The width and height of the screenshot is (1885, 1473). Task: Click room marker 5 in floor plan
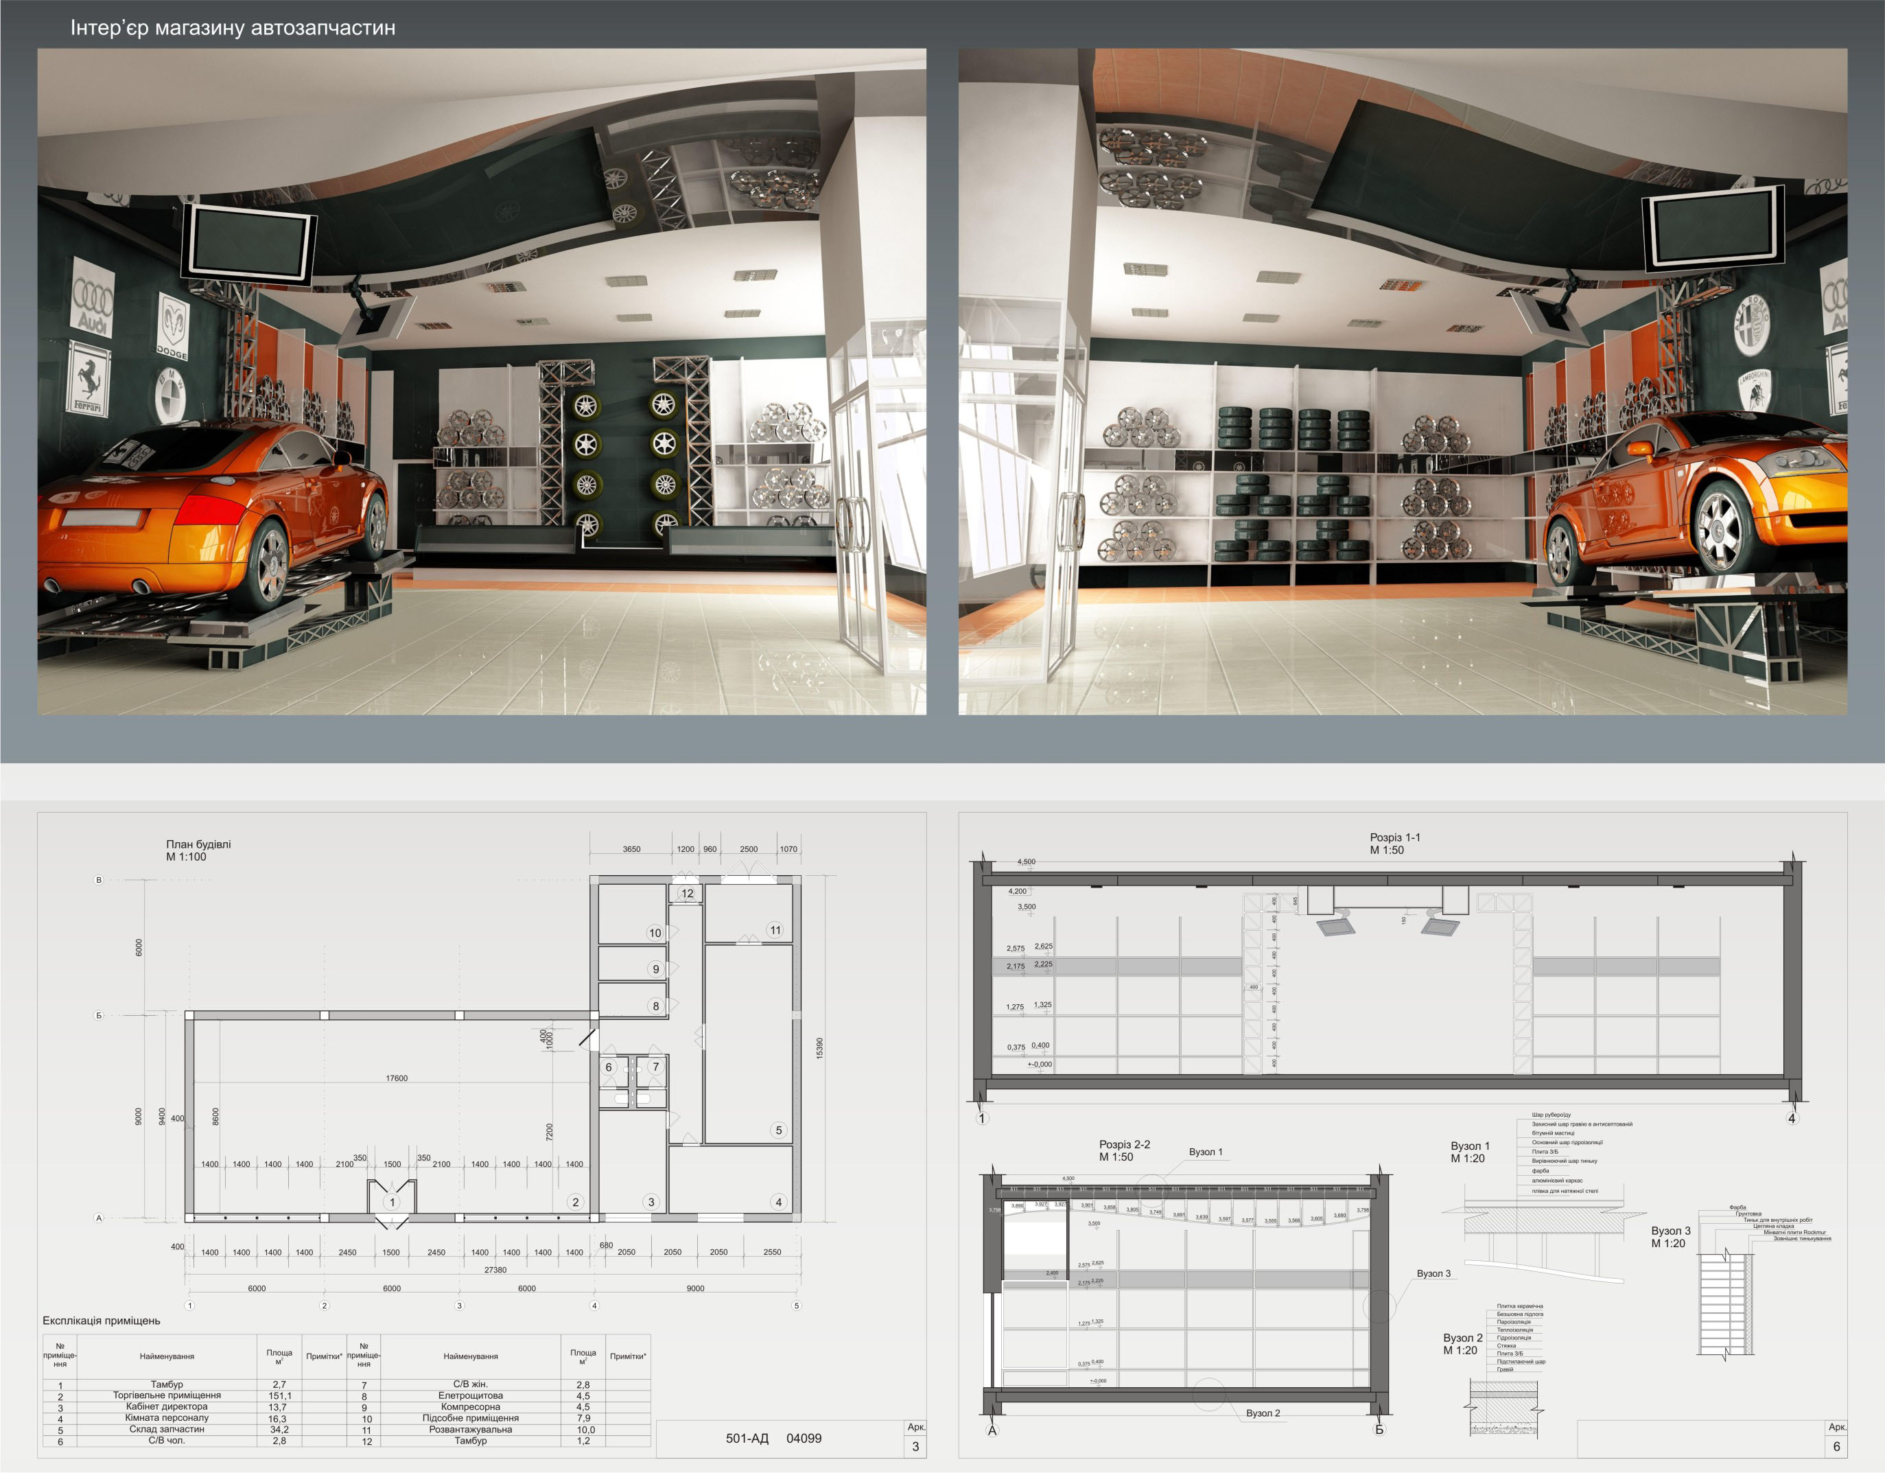pos(779,1130)
